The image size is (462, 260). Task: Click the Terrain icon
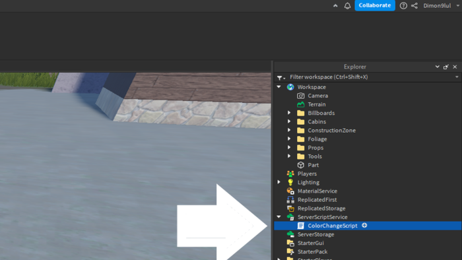[x=300, y=104]
